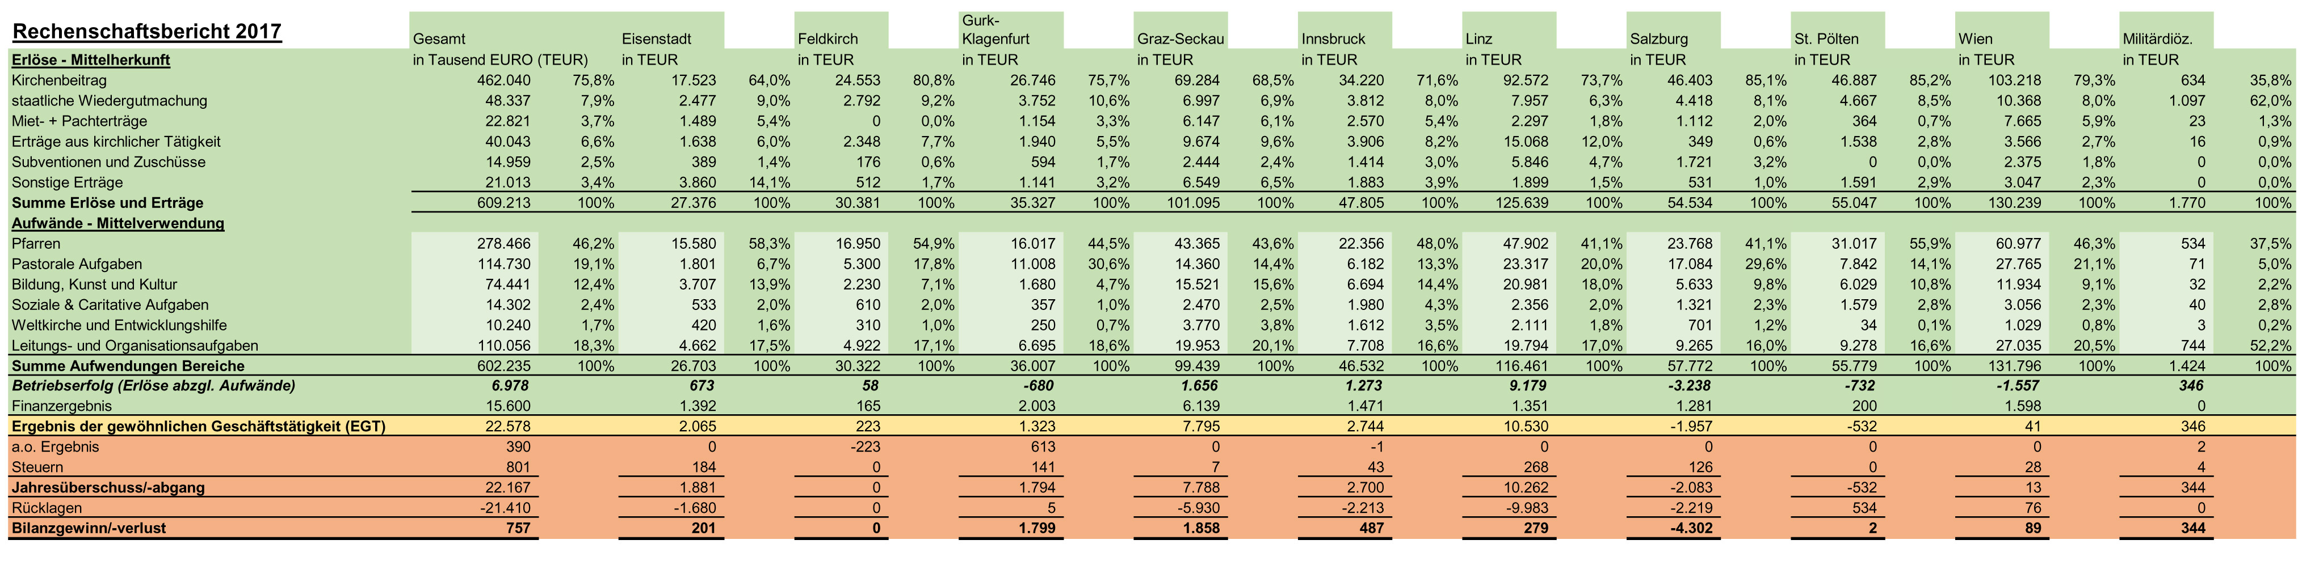The width and height of the screenshot is (2319, 561).
Task: Select the Summe Erlöse und Erträge label
Action: tap(107, 203)
